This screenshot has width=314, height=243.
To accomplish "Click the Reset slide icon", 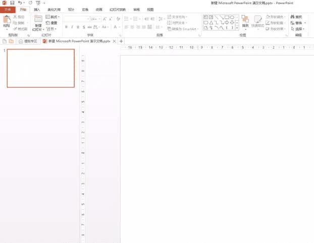I will pyautogui.click(x=47, y=23).
